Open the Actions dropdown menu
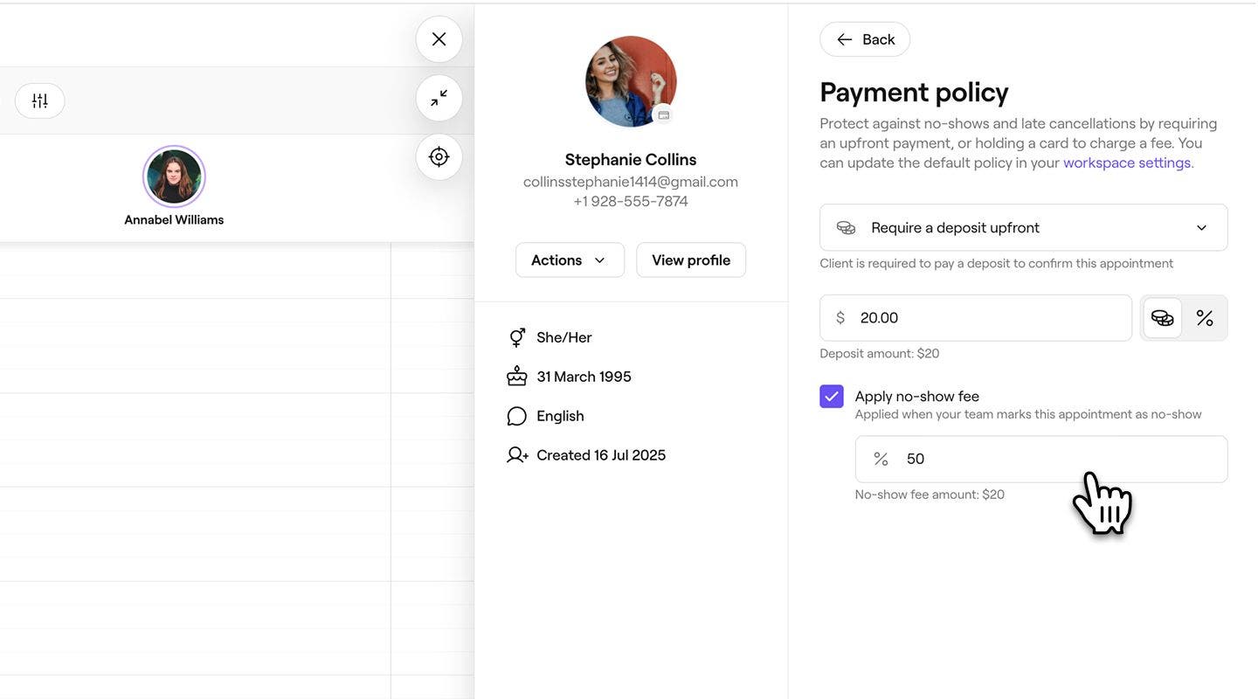Image resolution: width=1258 pixels, height=699 pixels. tap(570, 260)
